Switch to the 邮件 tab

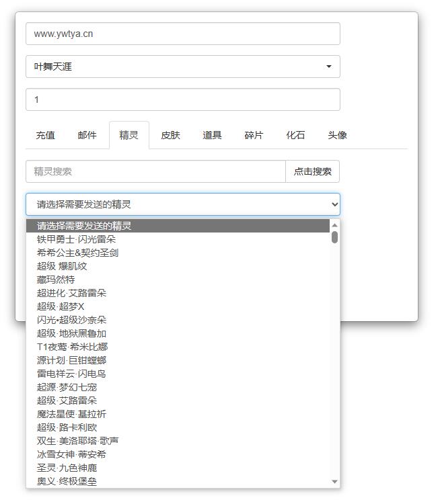87,135
